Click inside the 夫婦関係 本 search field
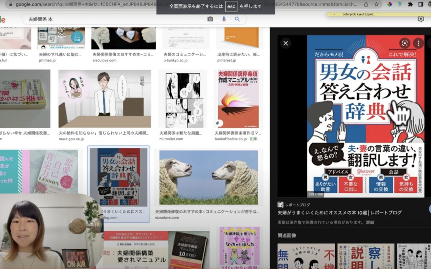The width and height of the screenshot is (431, 269). tap(80, 19)
